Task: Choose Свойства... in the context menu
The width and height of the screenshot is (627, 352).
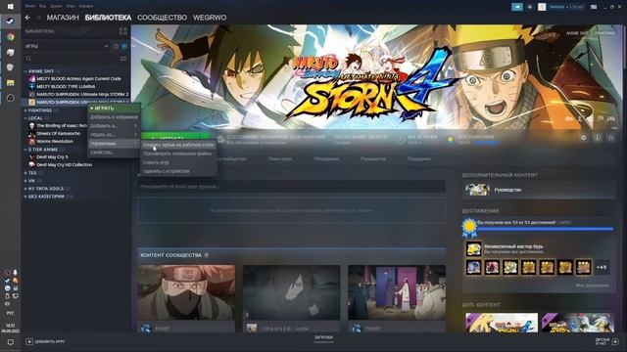Action: pos(114,153)
